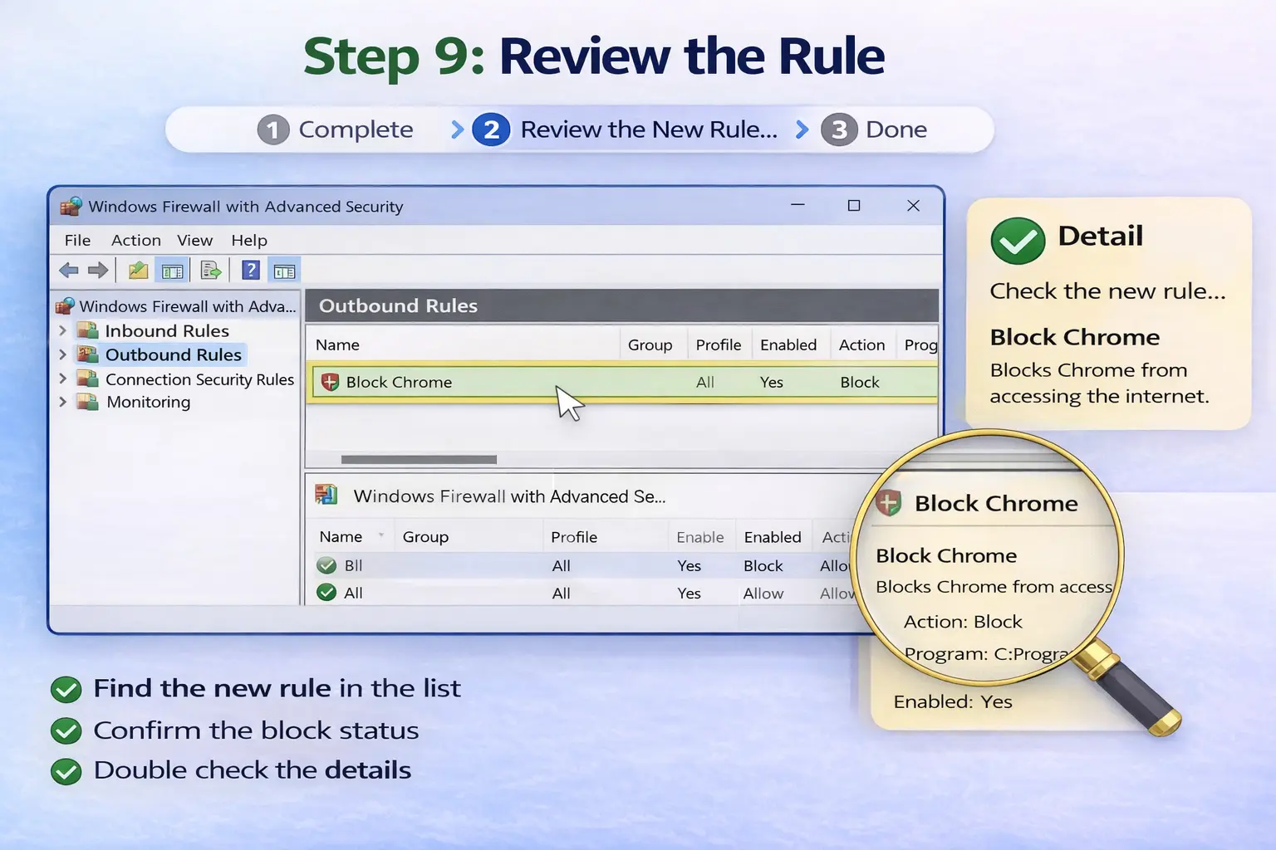Open the View menu
This screenshot has width=1276, height=850.
pyautogui.click(x=194, y=240)
